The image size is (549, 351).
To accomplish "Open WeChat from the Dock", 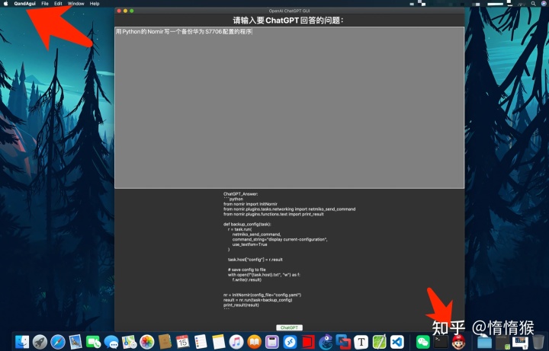I will [423, 342].
